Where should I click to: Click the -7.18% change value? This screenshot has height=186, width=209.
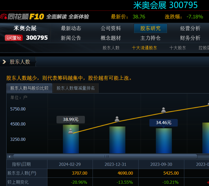pyautogui.click(x=195, y=17)
